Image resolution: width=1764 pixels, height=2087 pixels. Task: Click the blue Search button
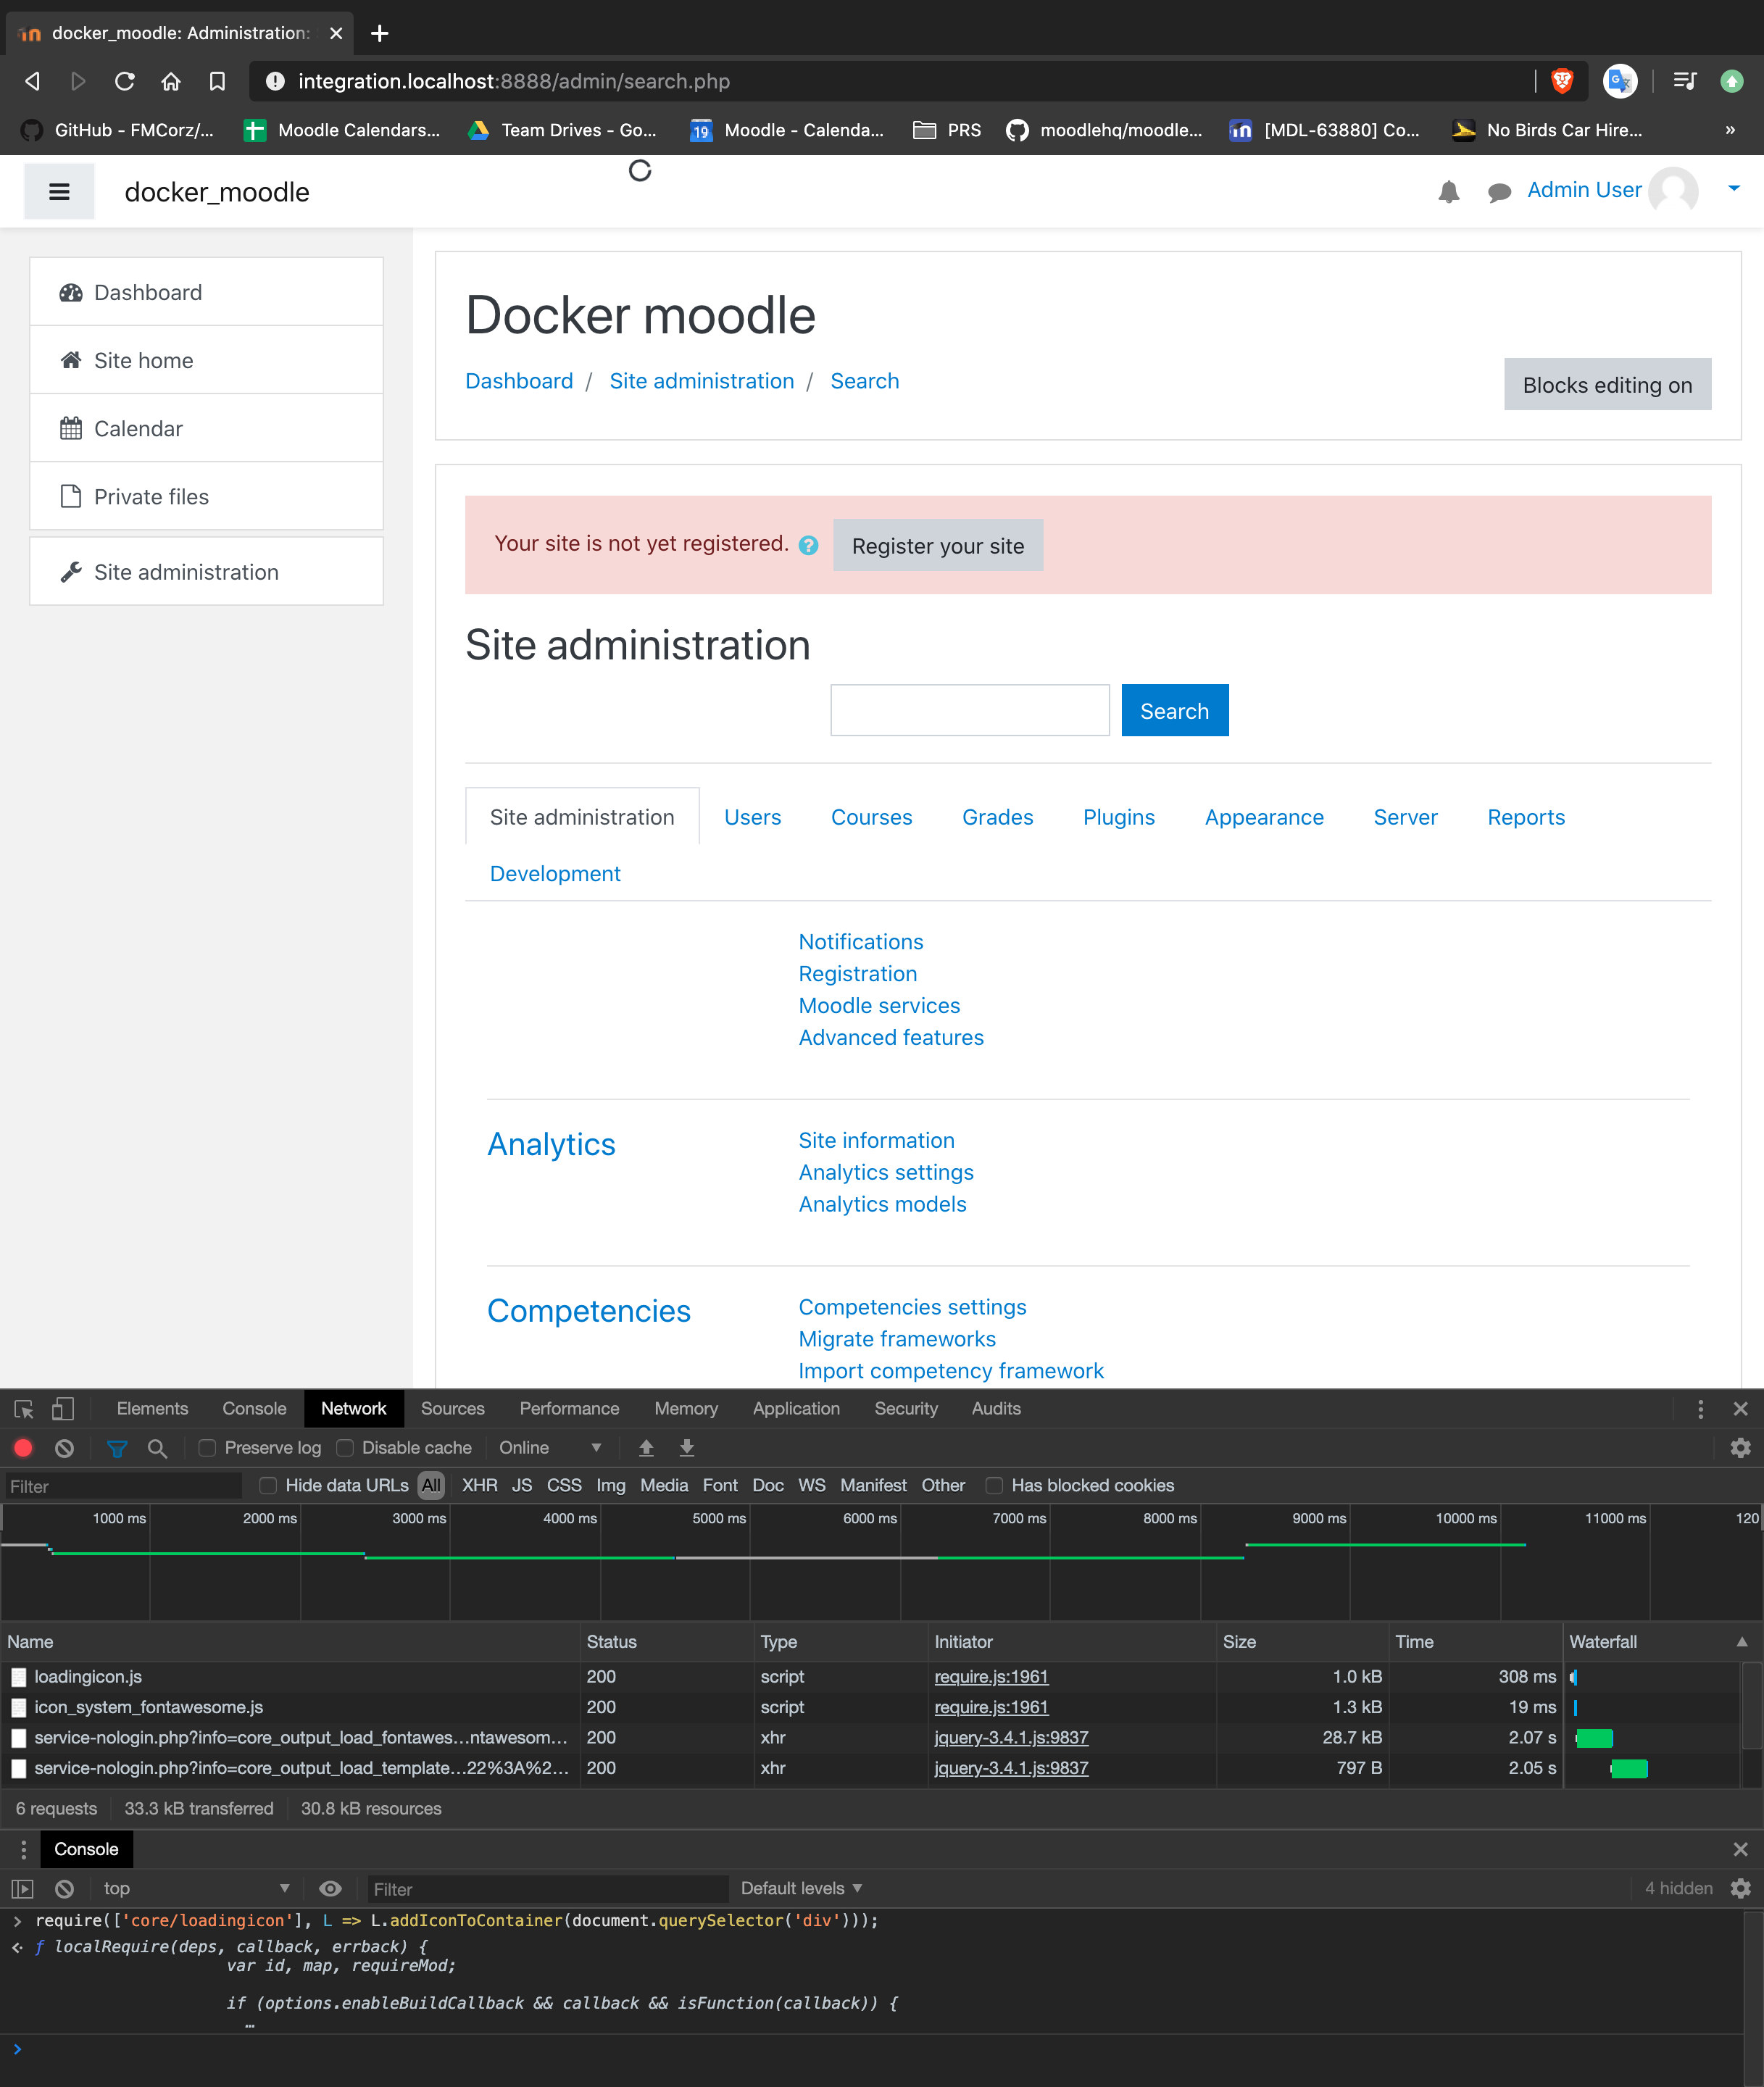click(x=1174, y=711)
